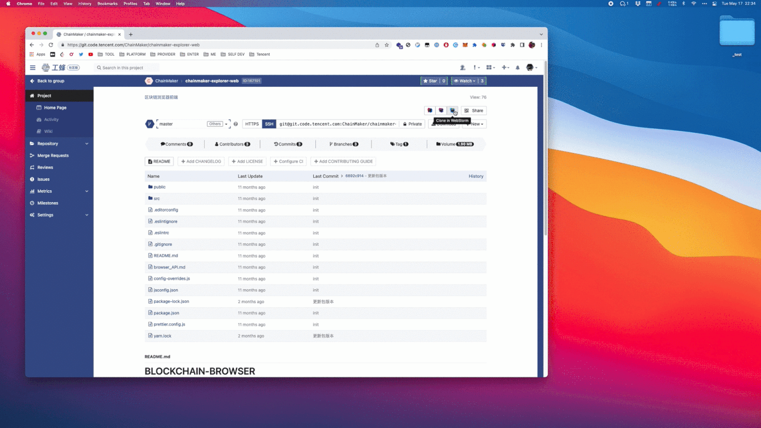
Task: Open the Branches tab
Action: point(344,144)
